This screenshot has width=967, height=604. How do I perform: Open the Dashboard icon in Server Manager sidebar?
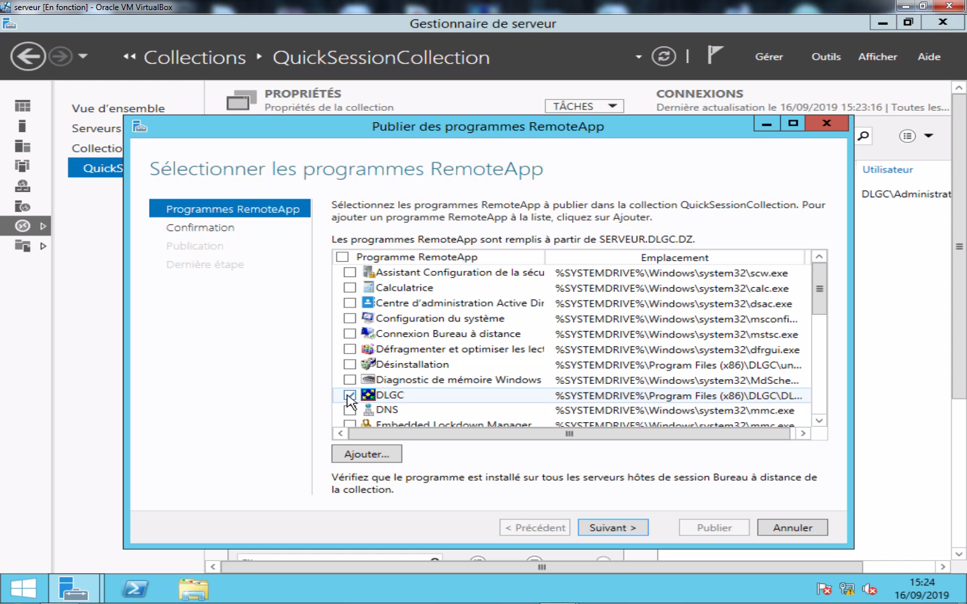(x=23, y=105)
